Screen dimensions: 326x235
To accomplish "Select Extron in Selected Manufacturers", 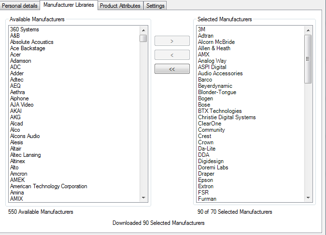I will pos(206,186).
